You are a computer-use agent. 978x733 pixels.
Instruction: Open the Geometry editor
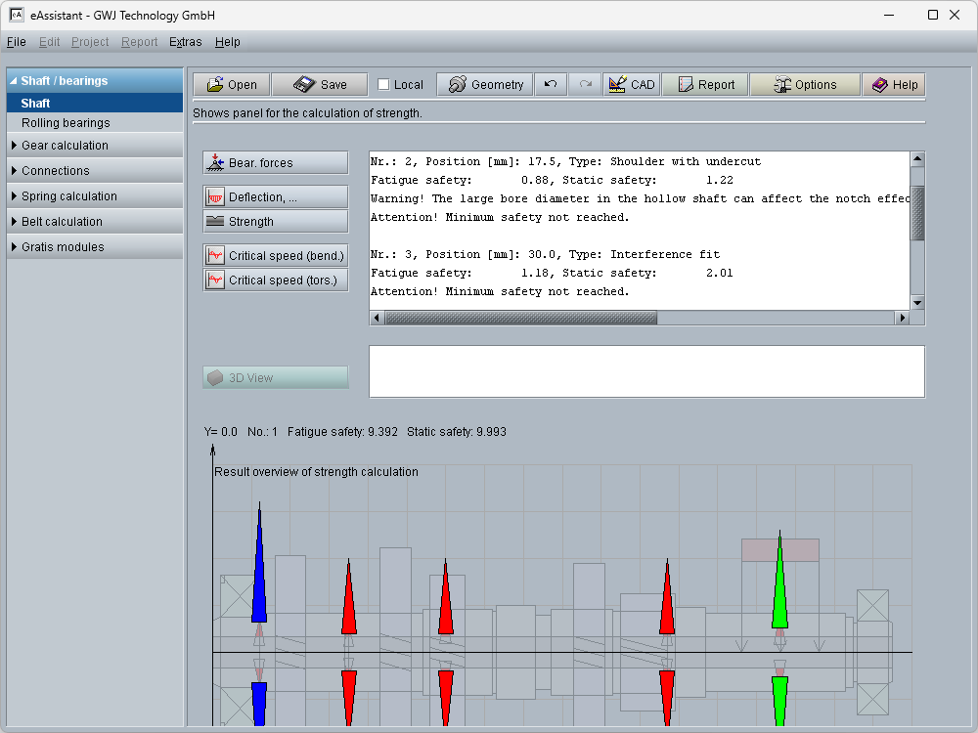tap(485, 85)
